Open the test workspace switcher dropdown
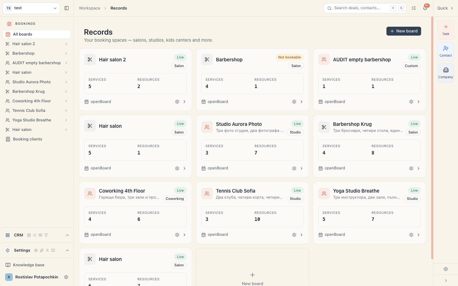The image size is (458, 286). click(x=31, y=8)
